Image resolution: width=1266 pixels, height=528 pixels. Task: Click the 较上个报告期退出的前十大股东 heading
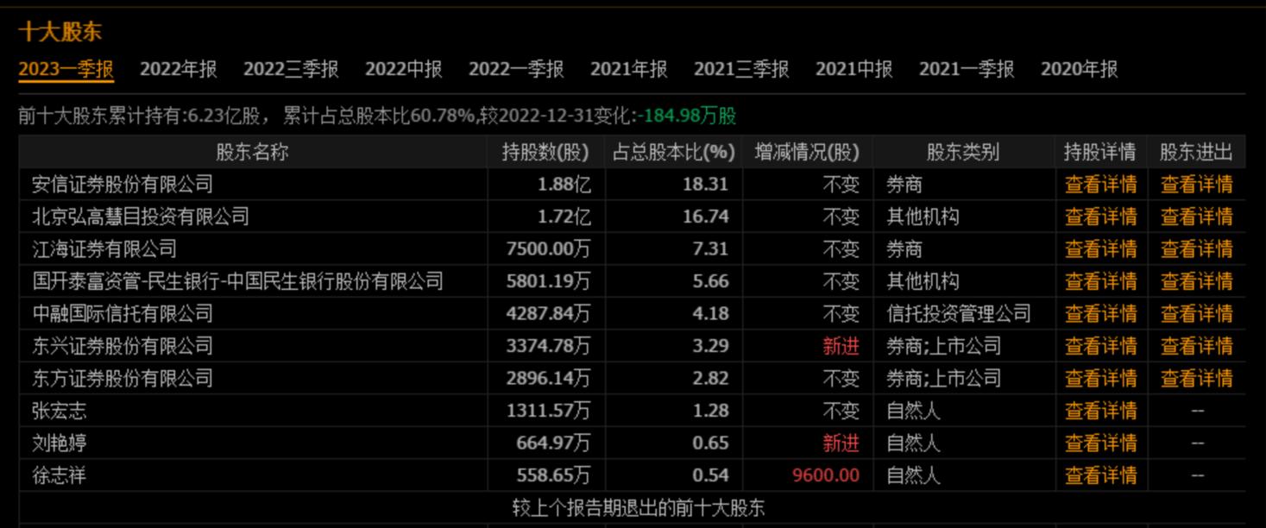638,507
